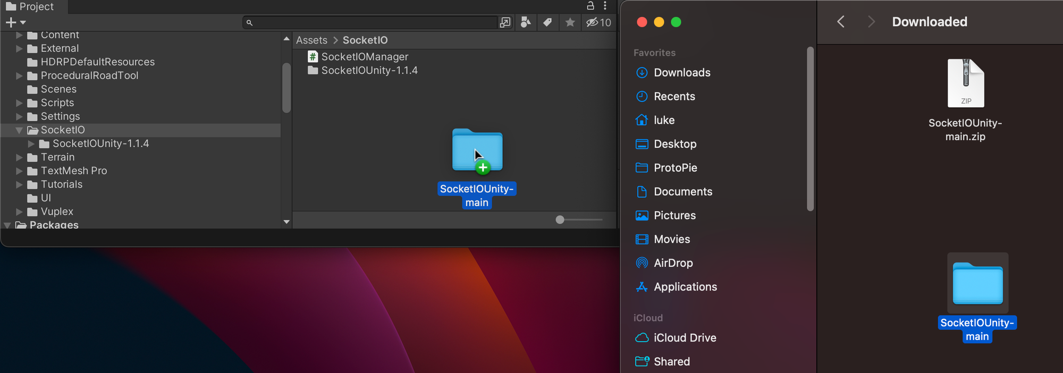
Task: Adjust the asset icon size slider
Action: pos(560,220)
